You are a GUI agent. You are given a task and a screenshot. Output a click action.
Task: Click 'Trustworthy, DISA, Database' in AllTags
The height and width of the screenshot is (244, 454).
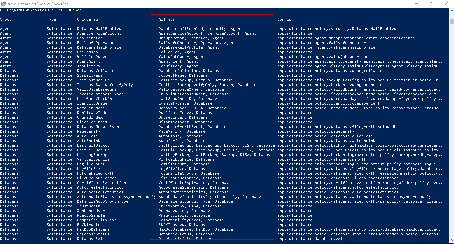pyautogui.click(x=190, y=206)
